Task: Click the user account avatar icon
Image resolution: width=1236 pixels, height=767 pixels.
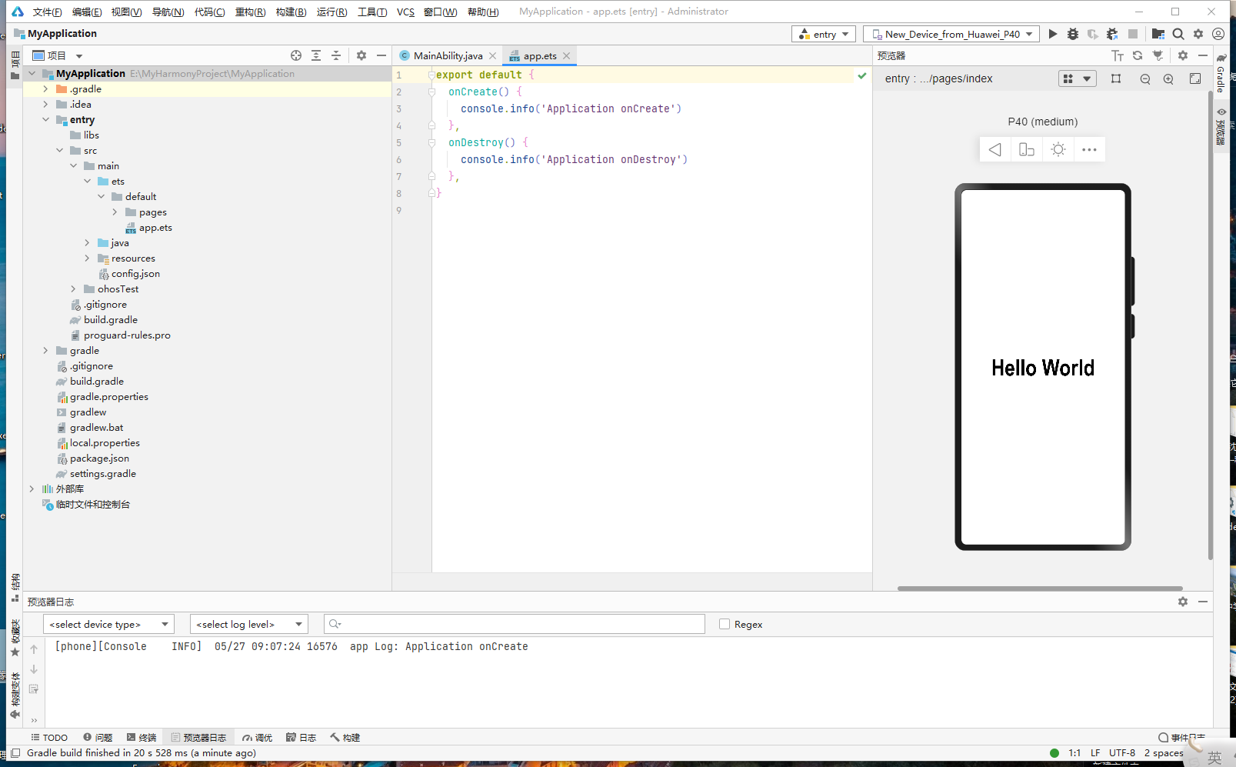Action: (x=1218, y=34)
